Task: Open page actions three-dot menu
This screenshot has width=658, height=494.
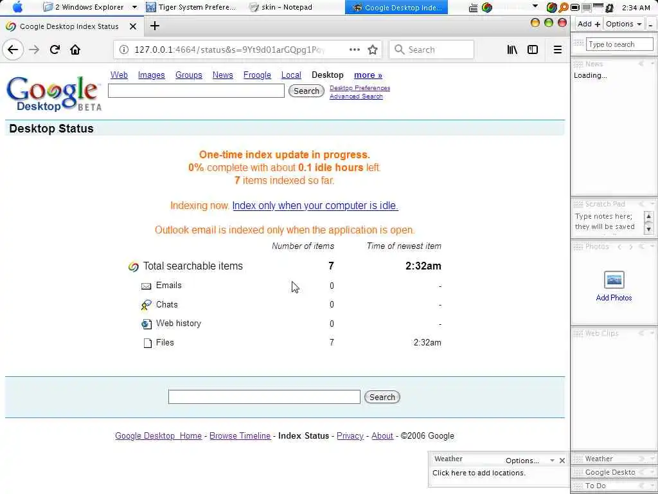Action: (355, 50)
